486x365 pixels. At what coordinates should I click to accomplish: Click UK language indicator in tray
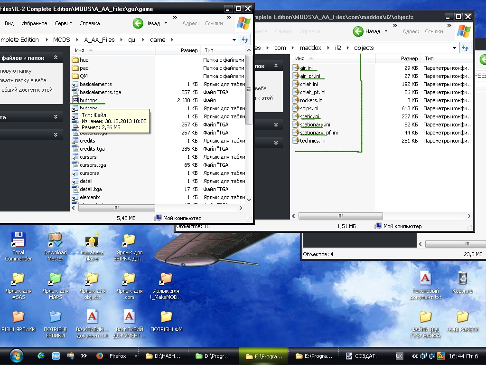pyautogui.click(x=399, y=356)
